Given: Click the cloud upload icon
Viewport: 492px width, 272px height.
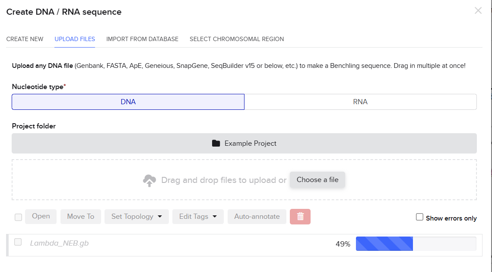Looking at the screenshot, I should coord(149,180).
